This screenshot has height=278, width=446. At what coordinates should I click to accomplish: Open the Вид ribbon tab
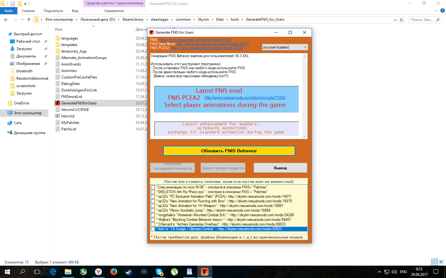[x=75, y=11]
